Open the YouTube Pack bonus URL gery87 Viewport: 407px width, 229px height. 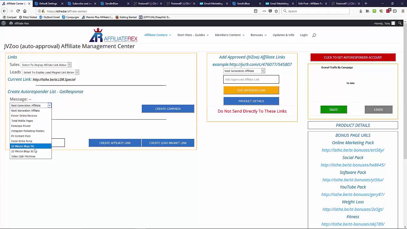[353, 194]
